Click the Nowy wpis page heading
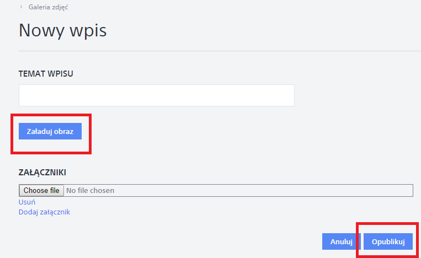 62,30
